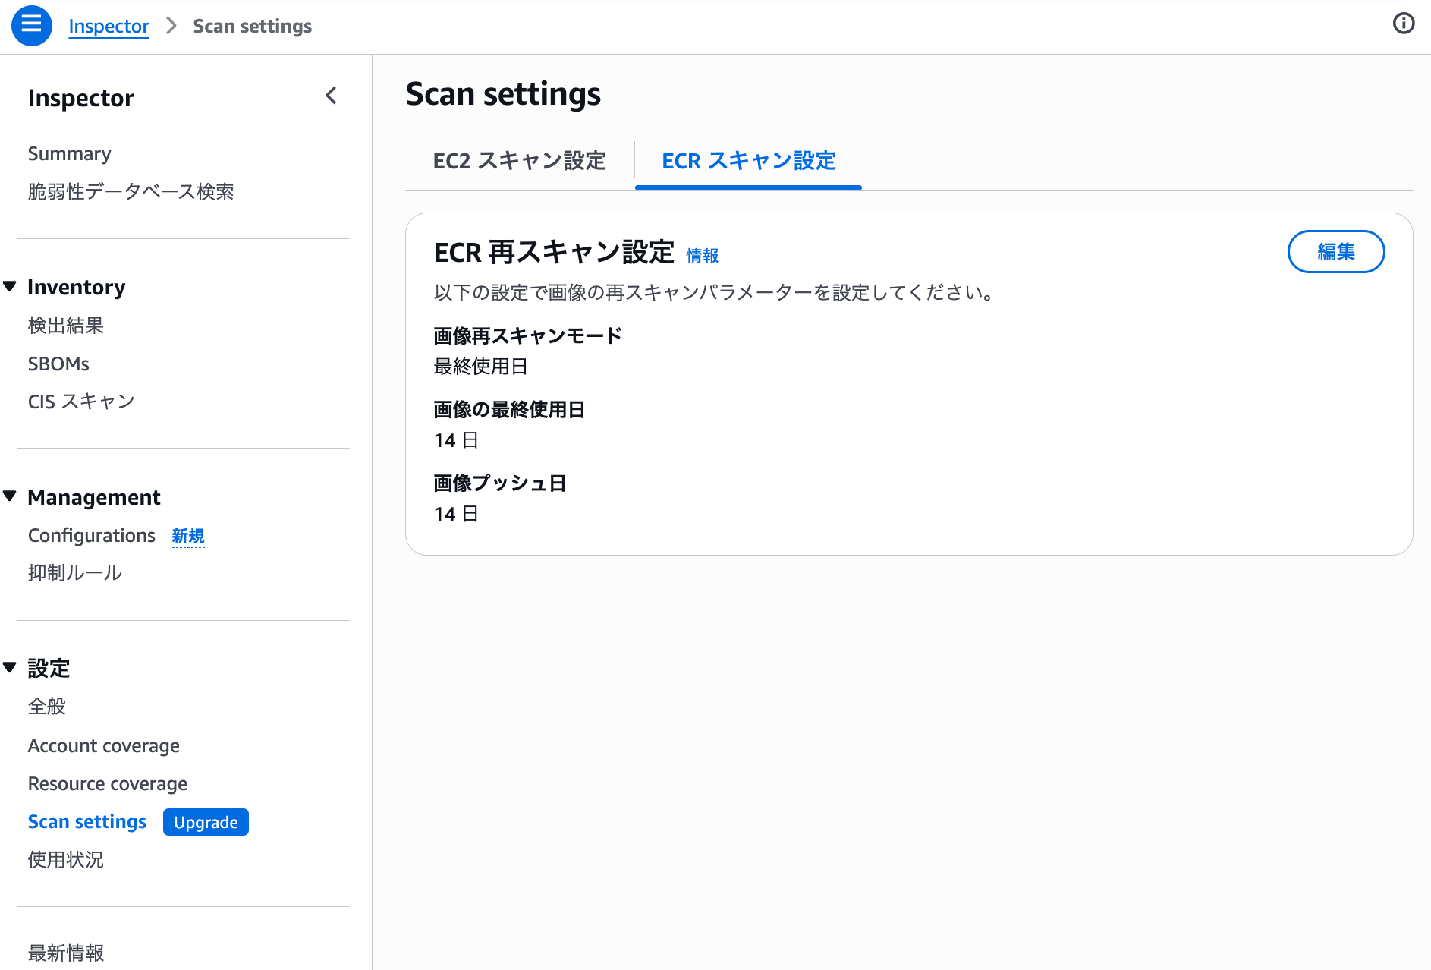Click the 画像プッシュ日 label
This screenshot has width=1431, height=970.
(x=500, y=483)
